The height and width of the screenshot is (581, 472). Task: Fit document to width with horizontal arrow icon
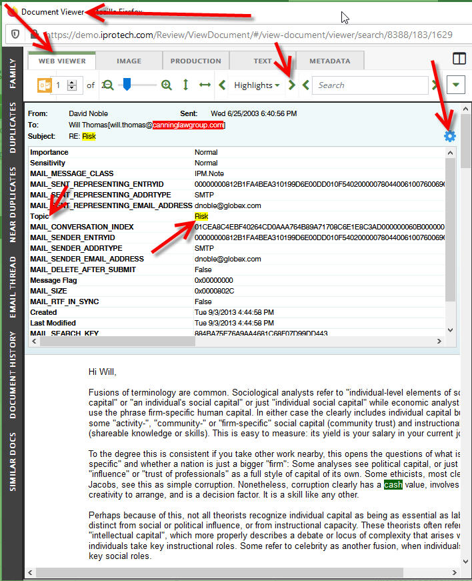(x=205, y=85)
